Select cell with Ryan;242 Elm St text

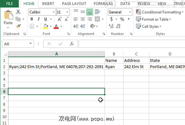pyautogui.click(x=56, y=67)
